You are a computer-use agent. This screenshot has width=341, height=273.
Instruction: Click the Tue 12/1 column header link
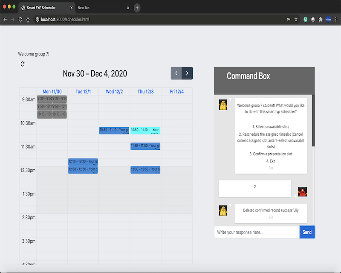pyautogui.click(x=83, y=92)
